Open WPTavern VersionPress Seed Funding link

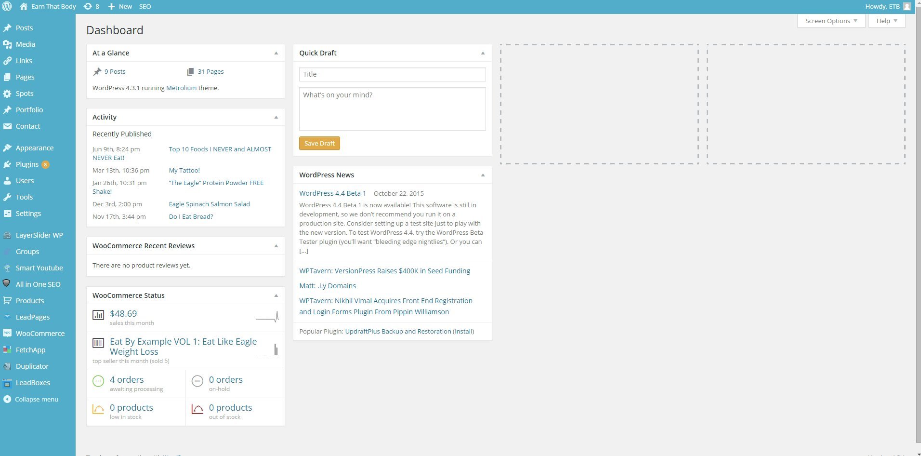point(384,271)
